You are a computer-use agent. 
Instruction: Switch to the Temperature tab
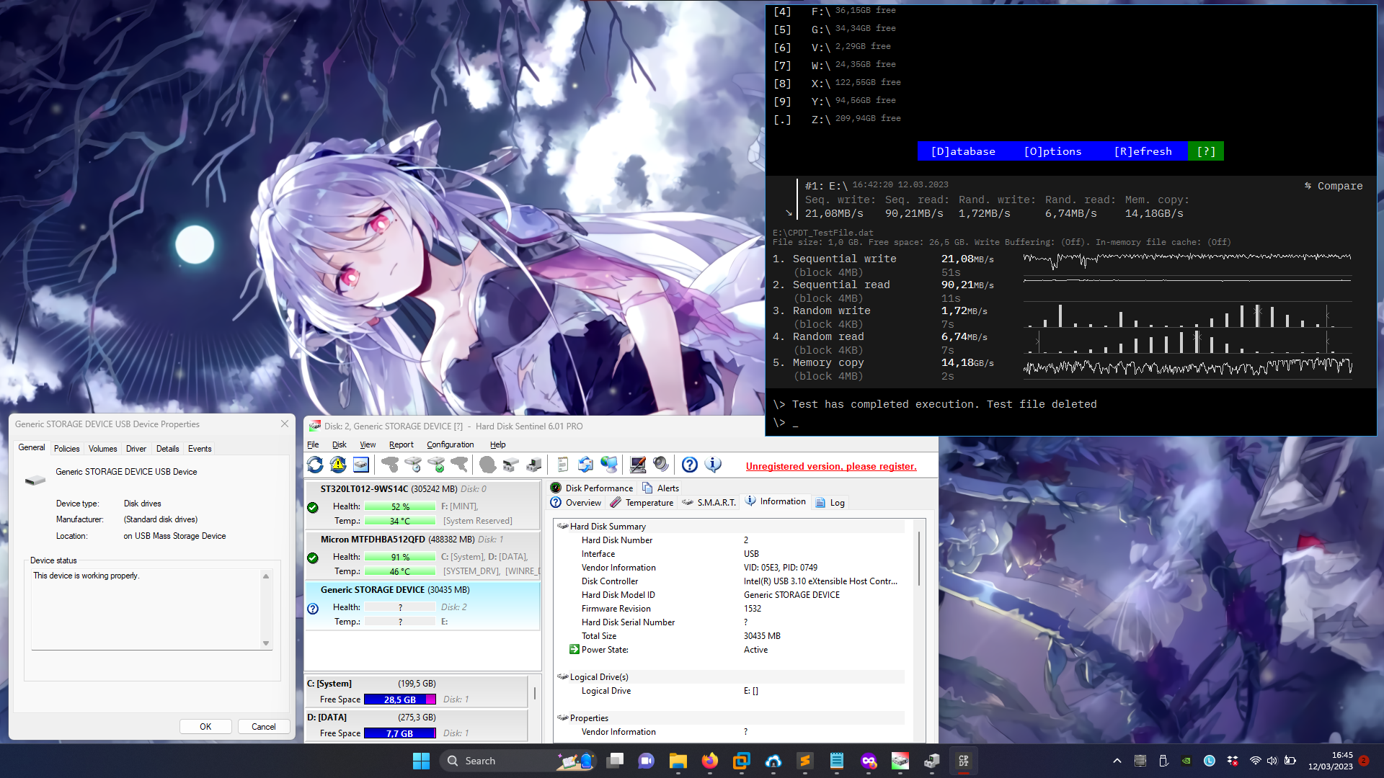tap(642, 502)
